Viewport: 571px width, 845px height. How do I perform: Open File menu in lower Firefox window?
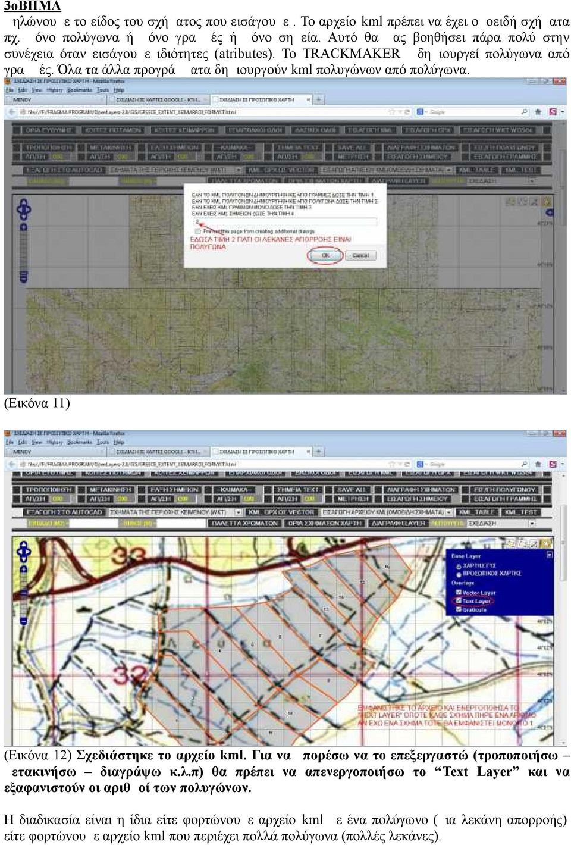click(10, 442)
